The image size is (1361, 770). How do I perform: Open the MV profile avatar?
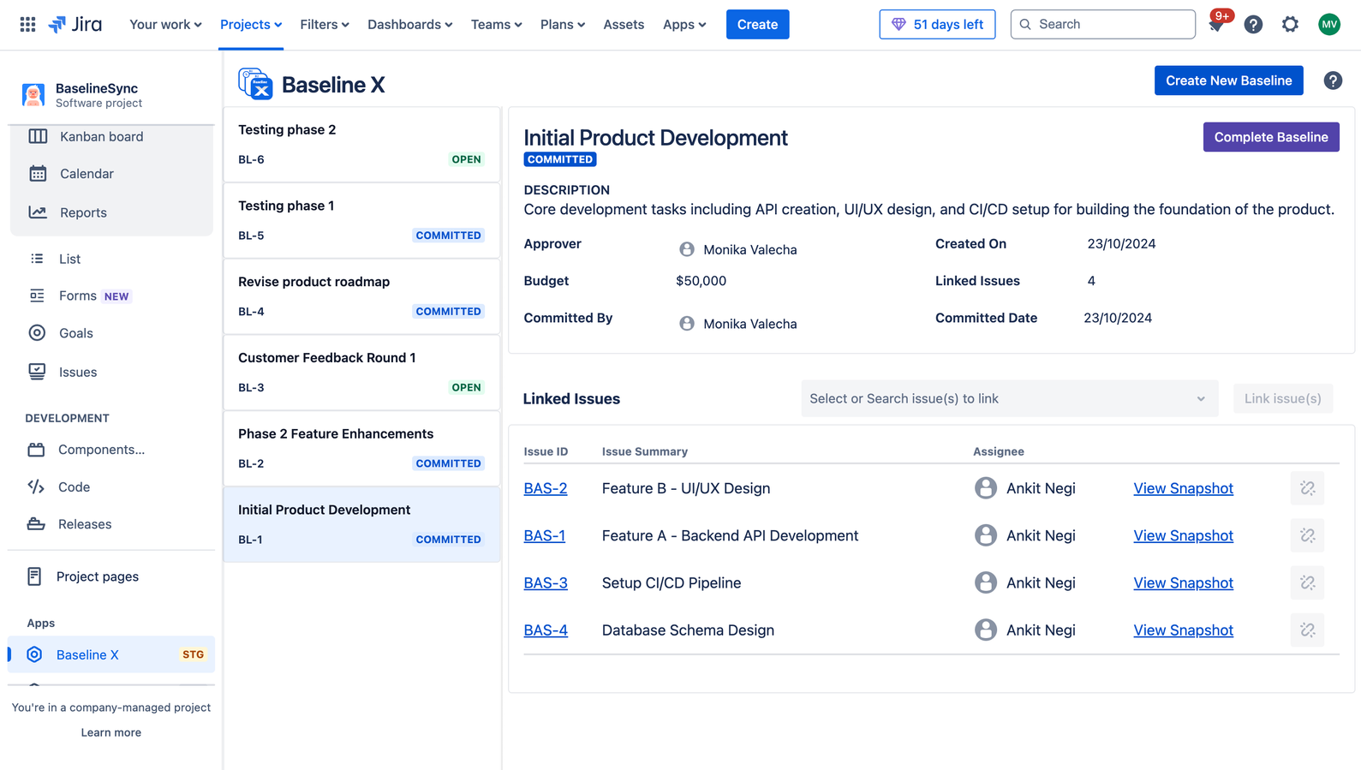(1329, 24)
